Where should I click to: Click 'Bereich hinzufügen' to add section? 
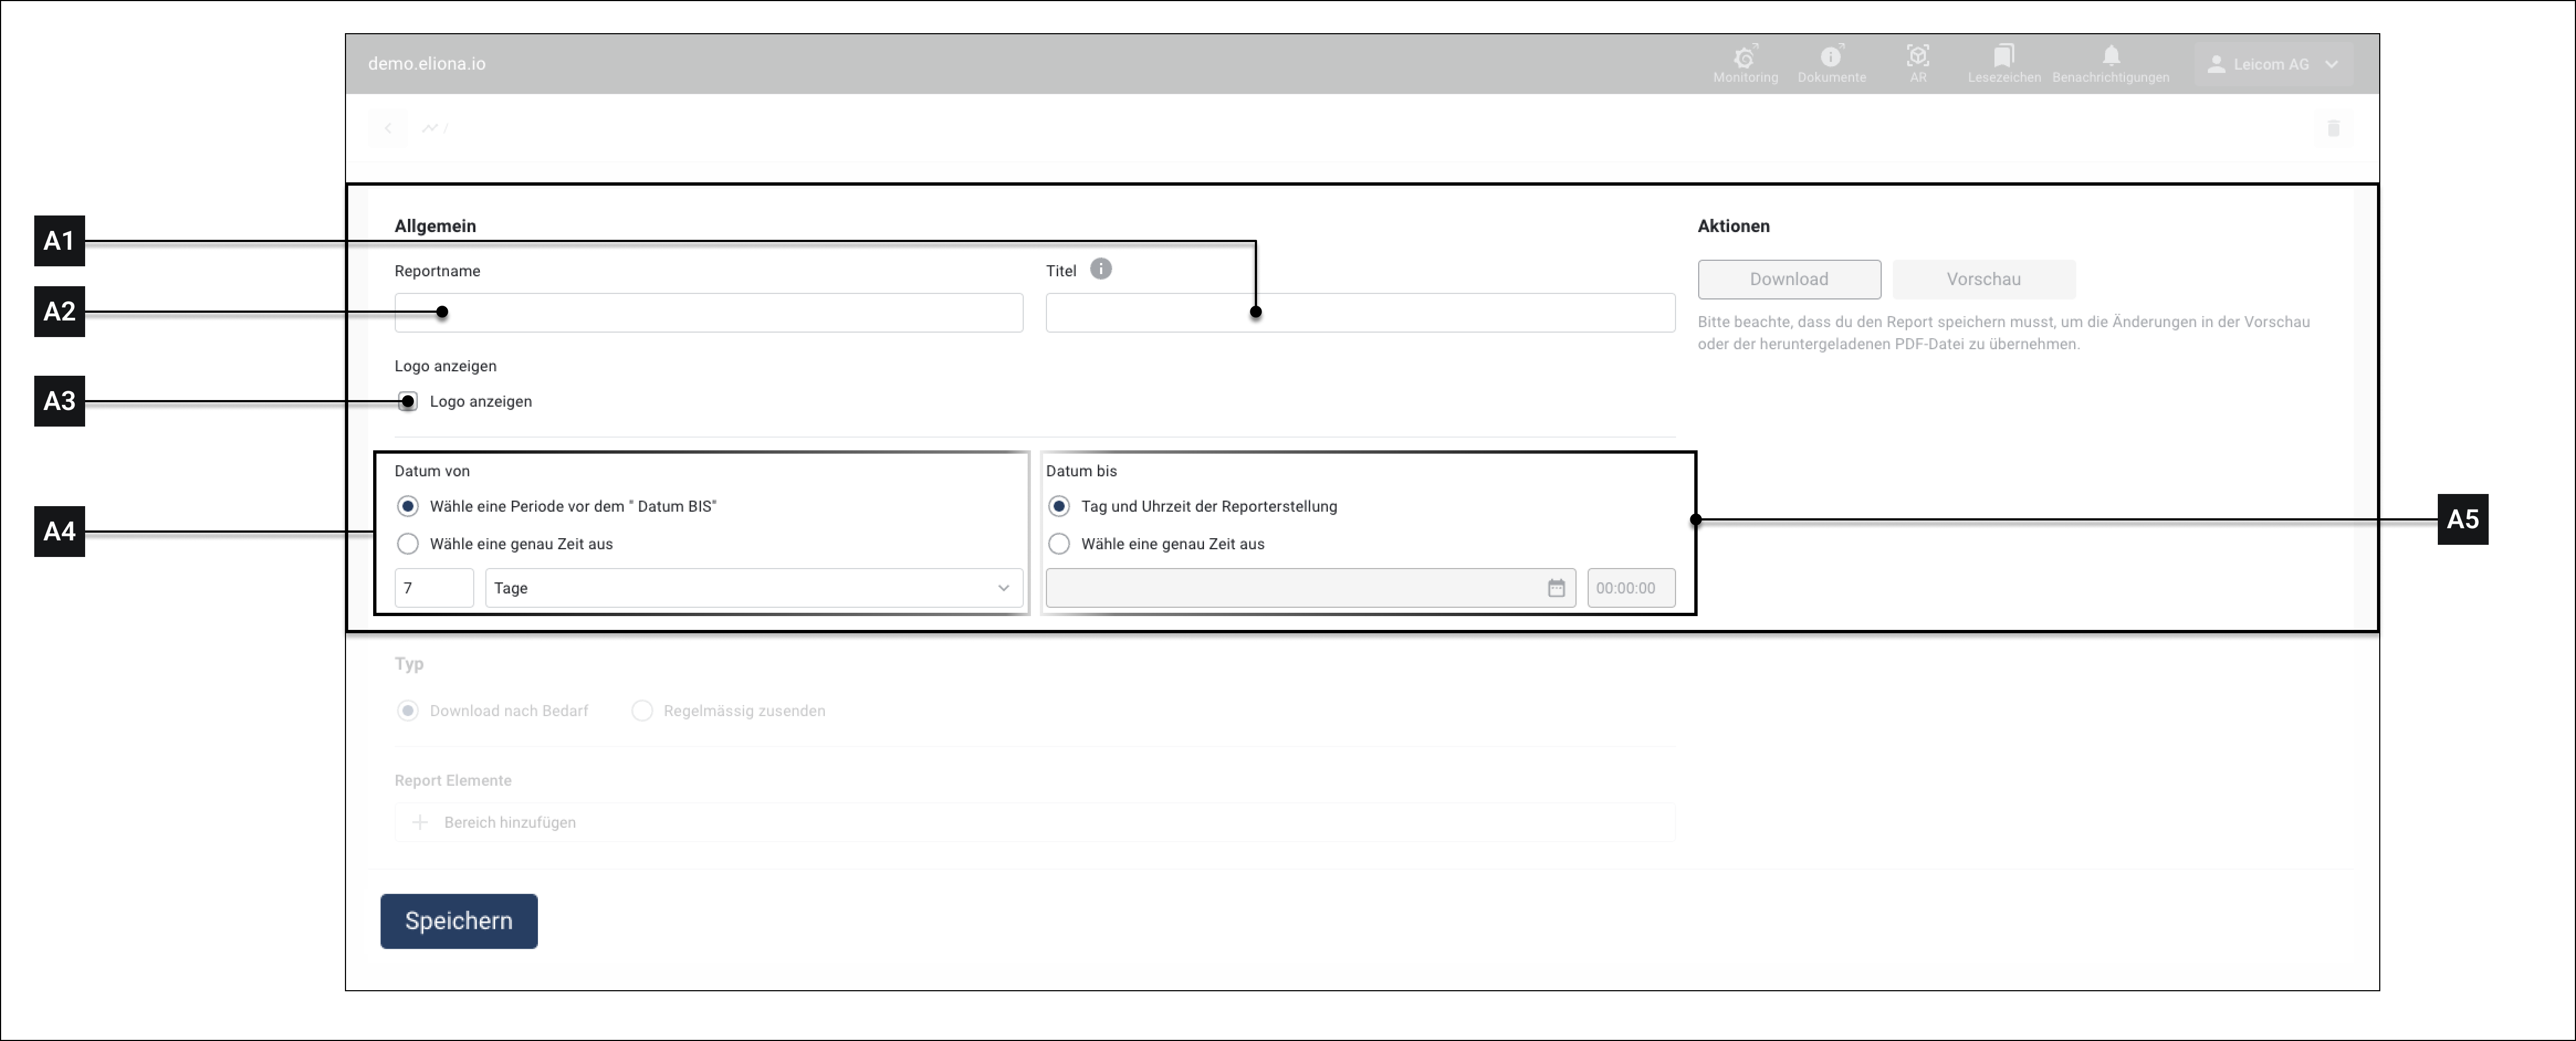point(509,823)
